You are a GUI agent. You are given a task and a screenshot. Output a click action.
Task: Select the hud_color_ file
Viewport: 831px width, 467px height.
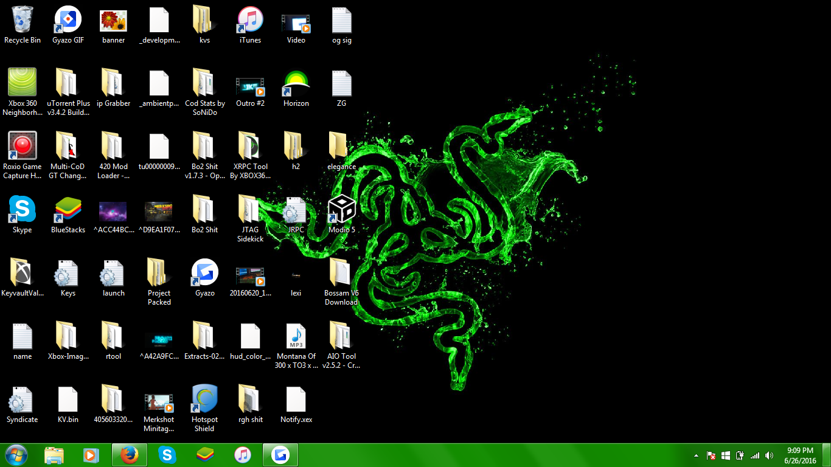pos(250,342)
